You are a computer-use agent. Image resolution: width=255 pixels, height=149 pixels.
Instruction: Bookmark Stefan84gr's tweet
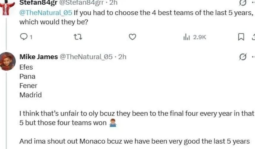[x=241, y=37]
